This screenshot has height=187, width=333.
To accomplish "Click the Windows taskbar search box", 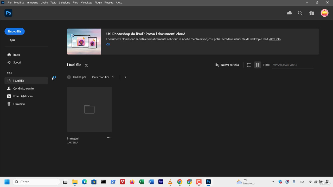I will [36, 182].
